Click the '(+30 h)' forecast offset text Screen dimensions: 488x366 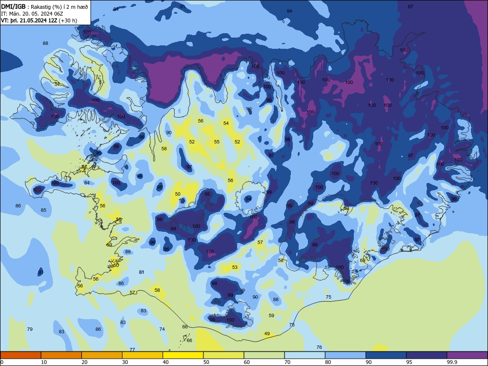[x=68, y=20]
